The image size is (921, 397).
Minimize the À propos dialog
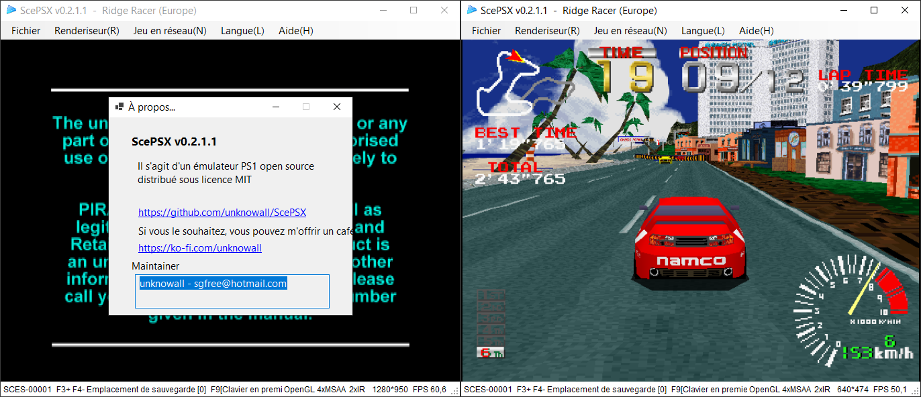click(275, 107)
